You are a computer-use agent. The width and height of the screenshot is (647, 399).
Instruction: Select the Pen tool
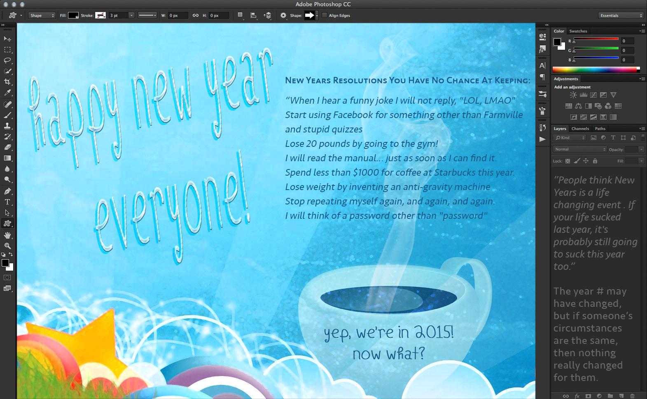click(x=7, y=191)
